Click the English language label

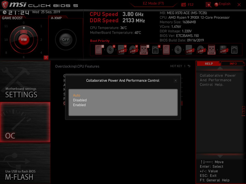[x=224, y=4]
